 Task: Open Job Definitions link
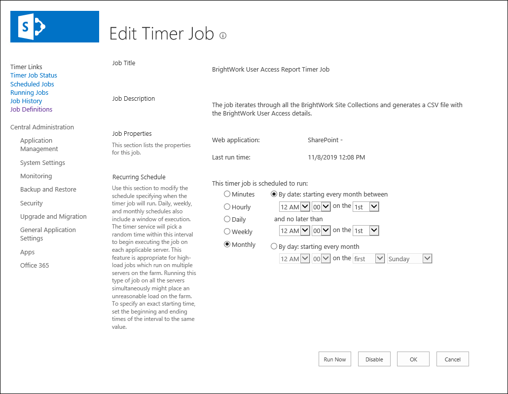[x=31, y=109]
